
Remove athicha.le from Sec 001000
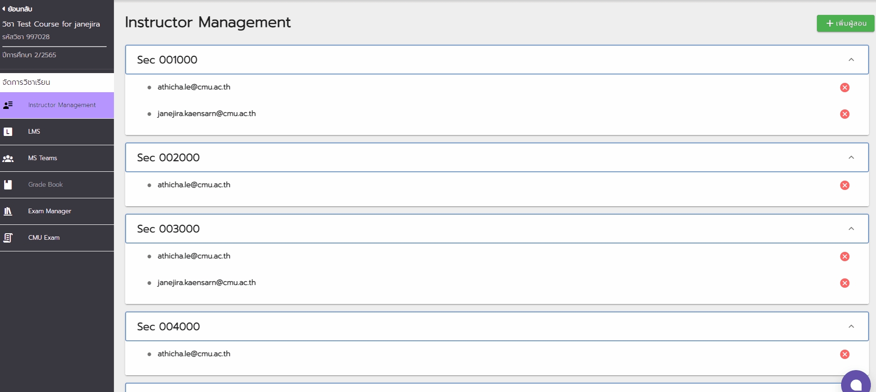(x=845, y=88)
